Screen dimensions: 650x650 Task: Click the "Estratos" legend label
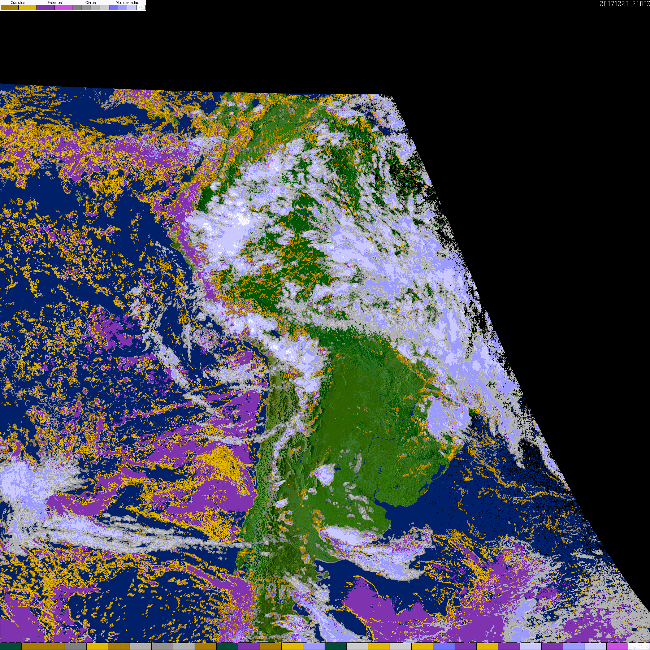click(55, 3)
